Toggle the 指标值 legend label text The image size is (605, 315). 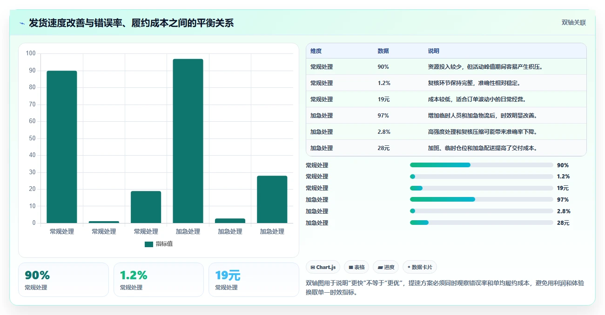(164, 244)
